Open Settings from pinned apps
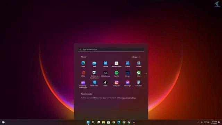Screen dimensions: 222x125 point(139,64)
